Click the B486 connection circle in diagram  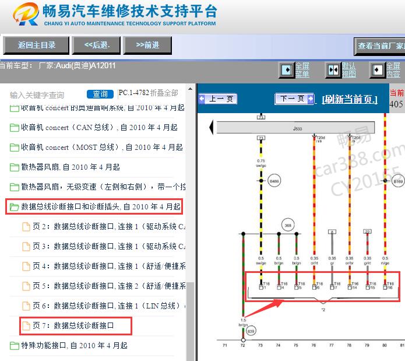pos(274,181)
